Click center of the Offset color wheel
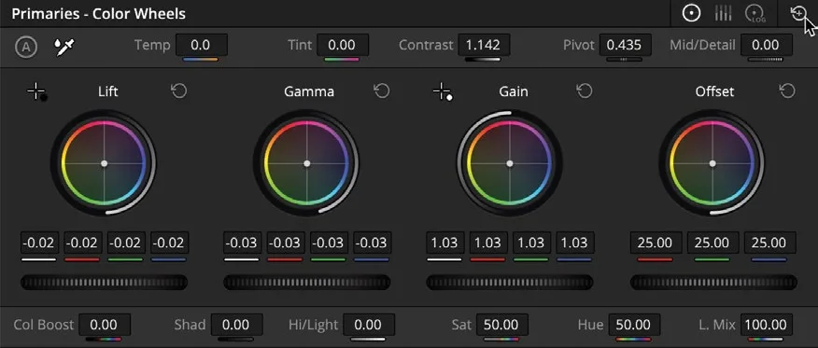This screenshot has height=348, width=818. coord(712,163)
